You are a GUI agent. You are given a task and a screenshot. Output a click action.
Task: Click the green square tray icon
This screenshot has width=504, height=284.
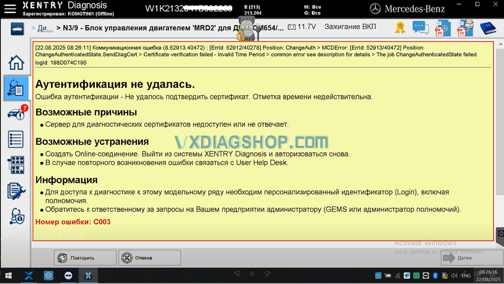[x=416, y=275]
